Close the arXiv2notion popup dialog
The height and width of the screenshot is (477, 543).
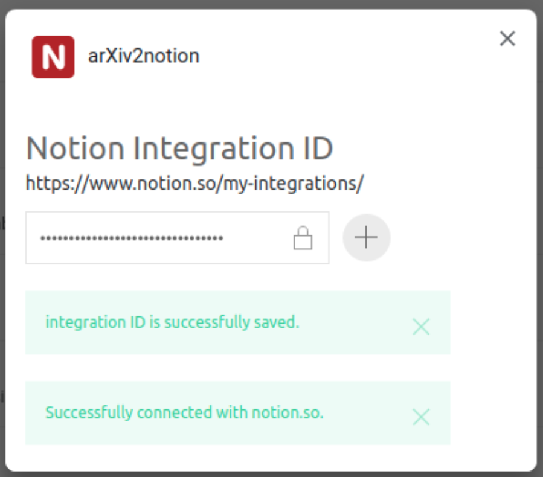coord(507,39)
